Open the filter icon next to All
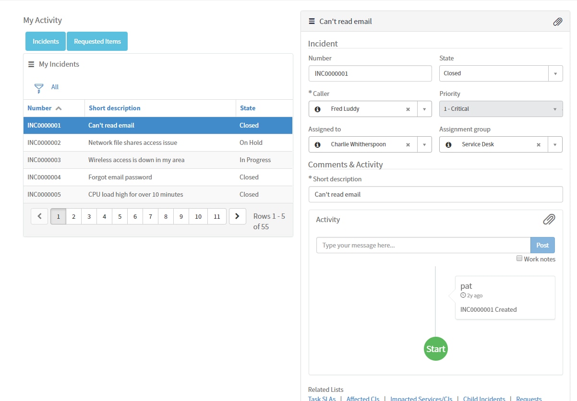 coord(38,87)
